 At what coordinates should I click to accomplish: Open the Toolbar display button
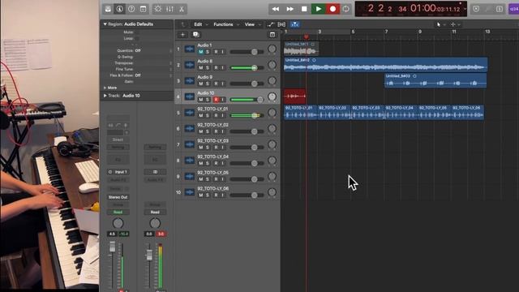click(143, 9)
